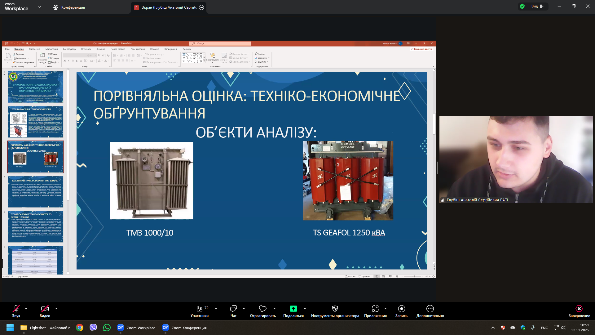Open the Приложения apps icon
595x335 pixels.
[375, 309]
